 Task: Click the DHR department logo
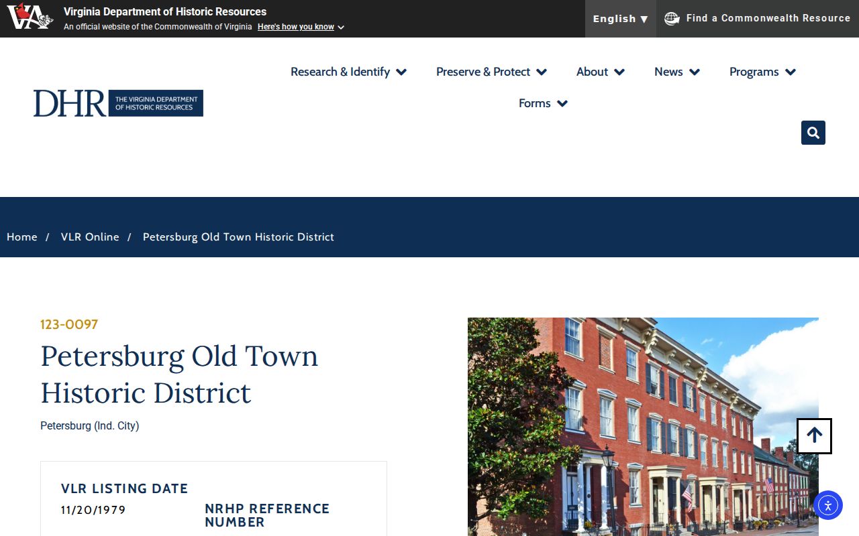click(118, 103)
